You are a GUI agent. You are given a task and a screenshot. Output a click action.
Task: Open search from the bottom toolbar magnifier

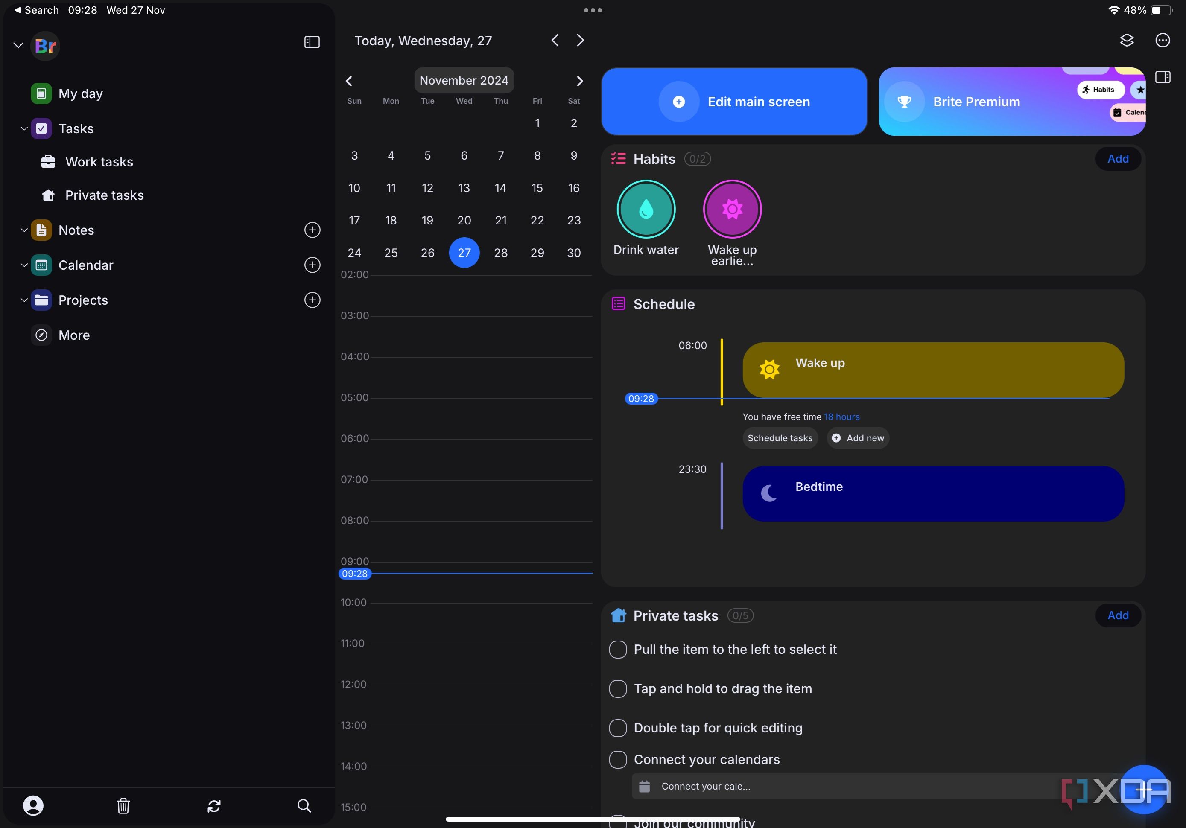[x=304, y=806]
